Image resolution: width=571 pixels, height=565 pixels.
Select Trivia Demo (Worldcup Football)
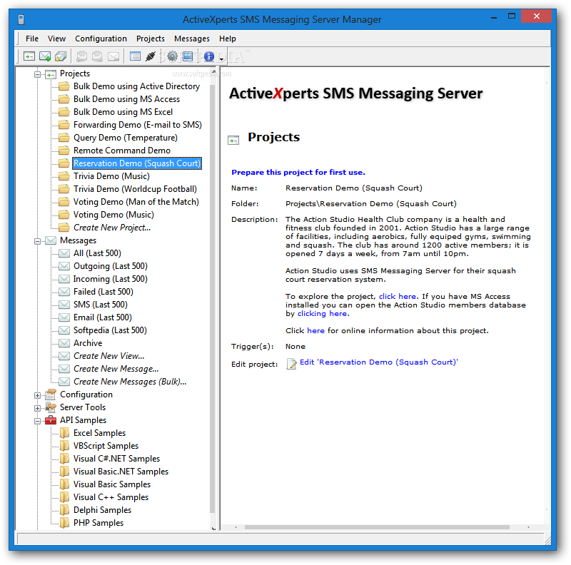point(135,189)
